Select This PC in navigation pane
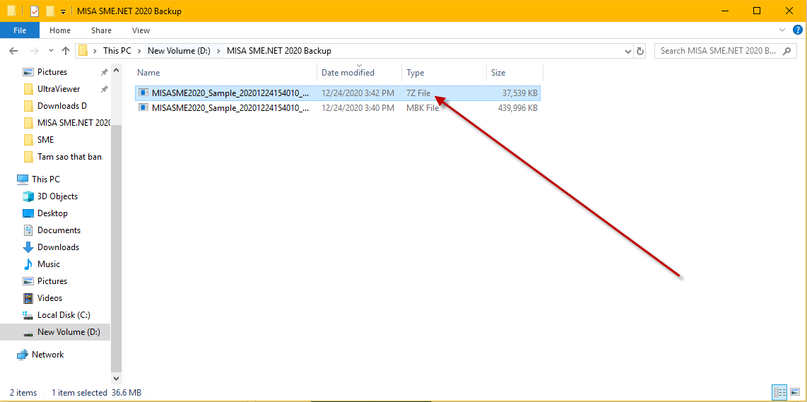Viewport: 807px width, 402px height. click(x=45, y=179)
